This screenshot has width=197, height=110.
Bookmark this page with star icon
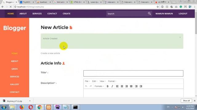[158, 7]
